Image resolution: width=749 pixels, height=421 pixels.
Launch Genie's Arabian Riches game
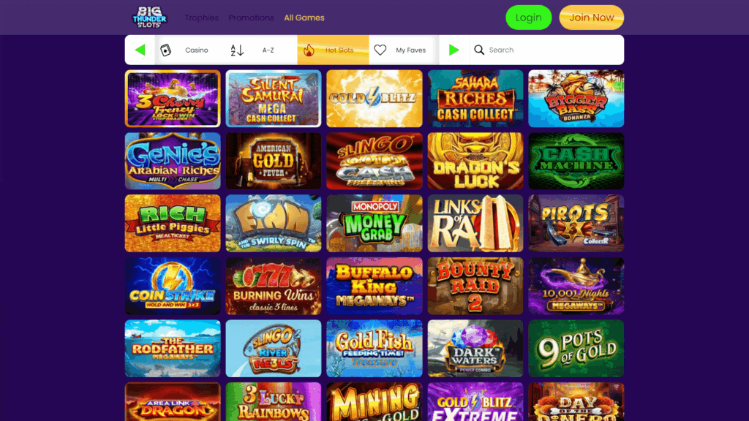(173, 162)
